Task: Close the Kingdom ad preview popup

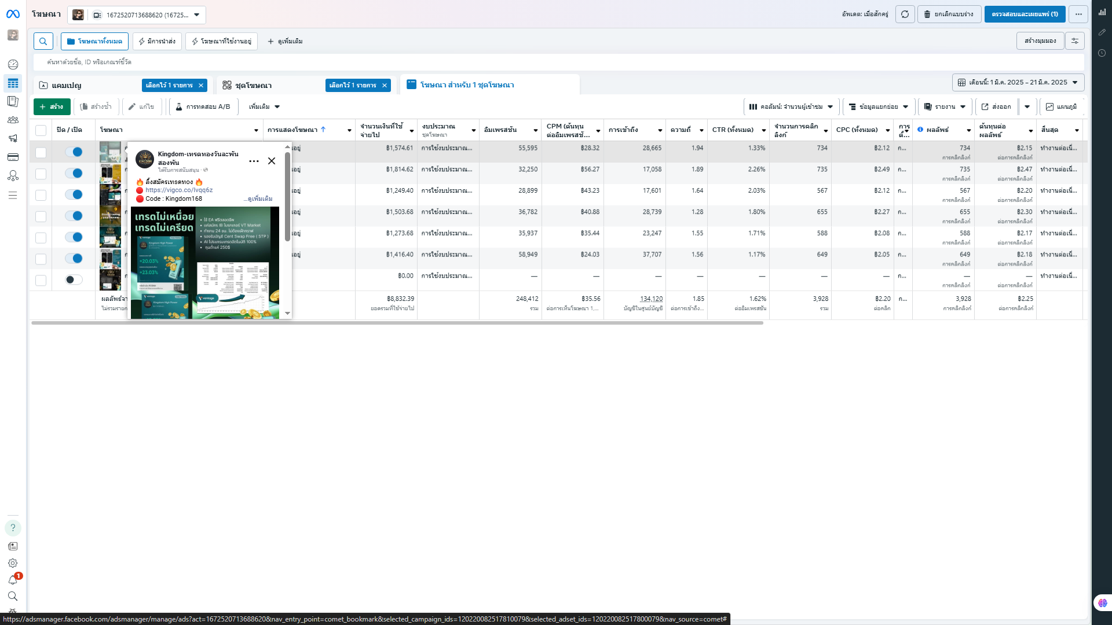Action: (x=272, y=161)
